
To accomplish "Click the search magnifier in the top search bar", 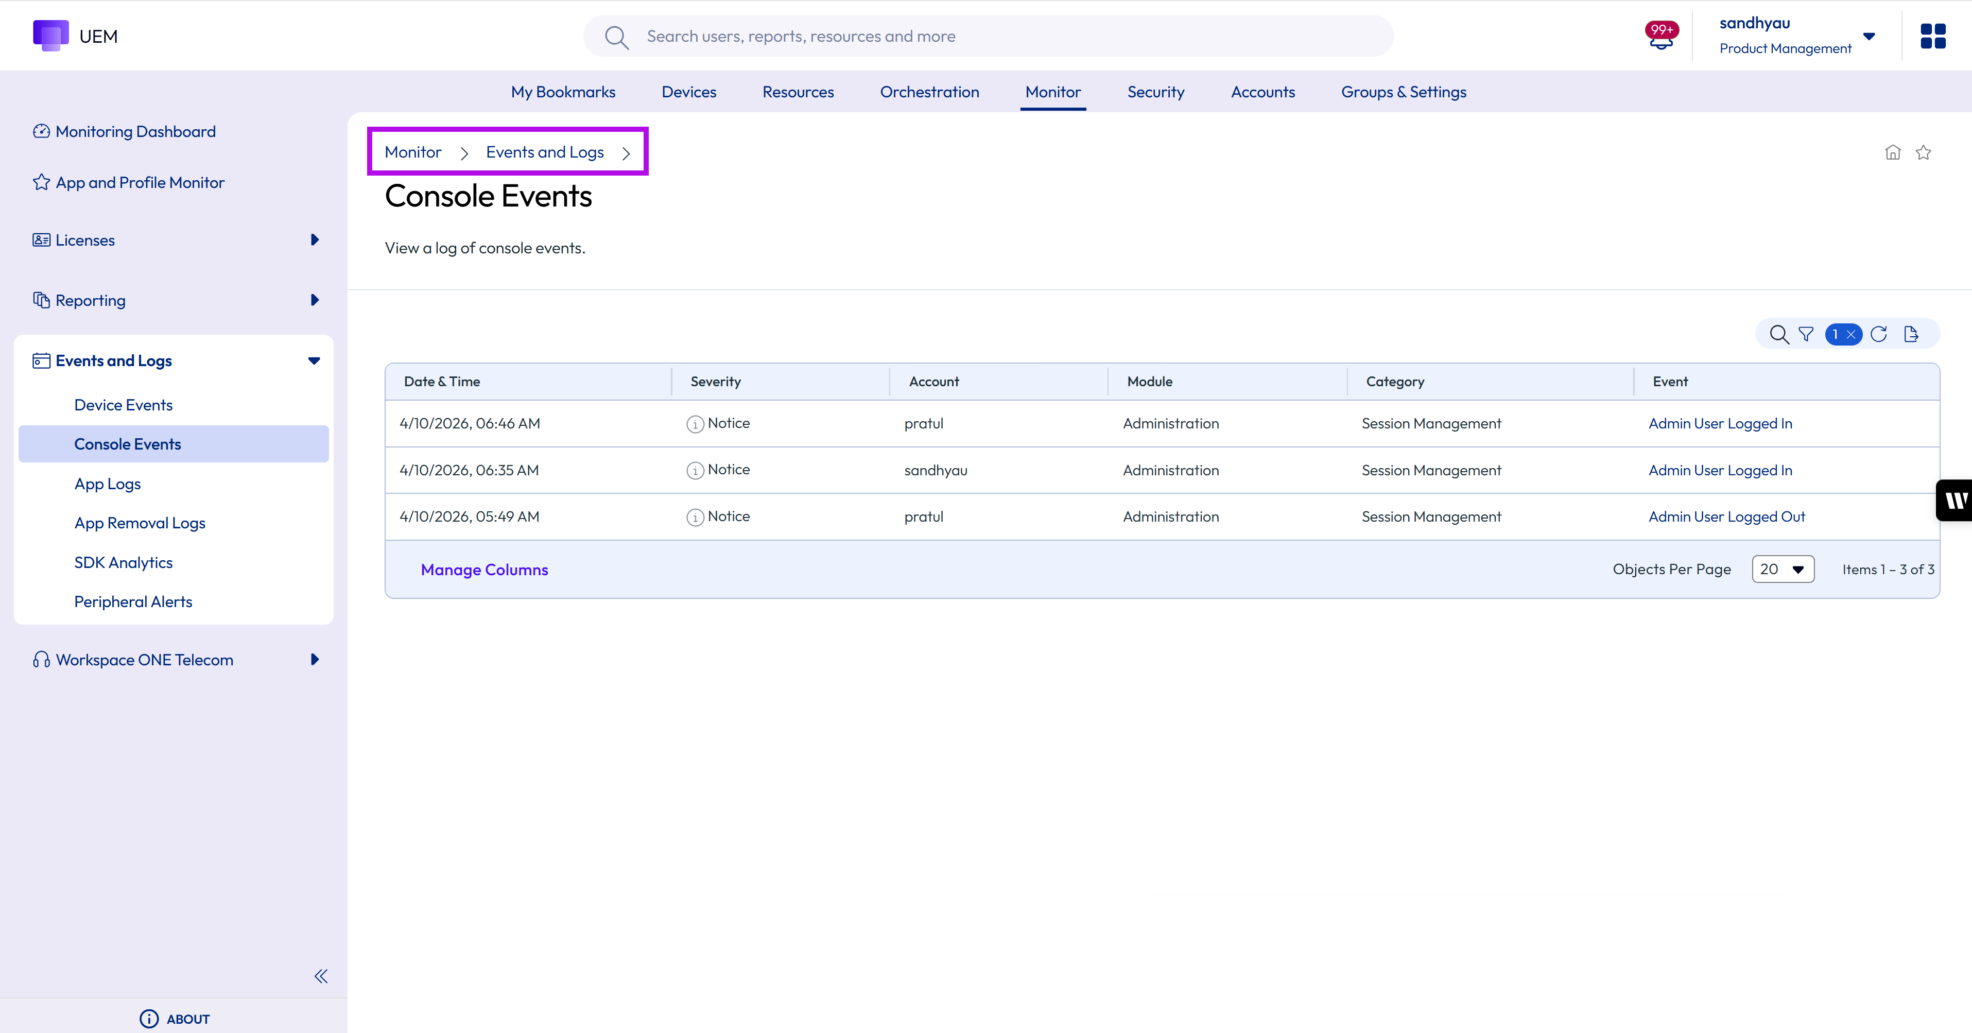I will point(616,37).
